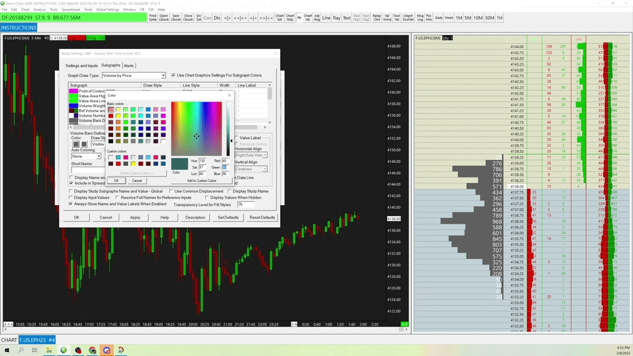The height and width of the screenshot is (356, 633).
Task: Click the Transparency Level input field
Action: coord(245,204)
